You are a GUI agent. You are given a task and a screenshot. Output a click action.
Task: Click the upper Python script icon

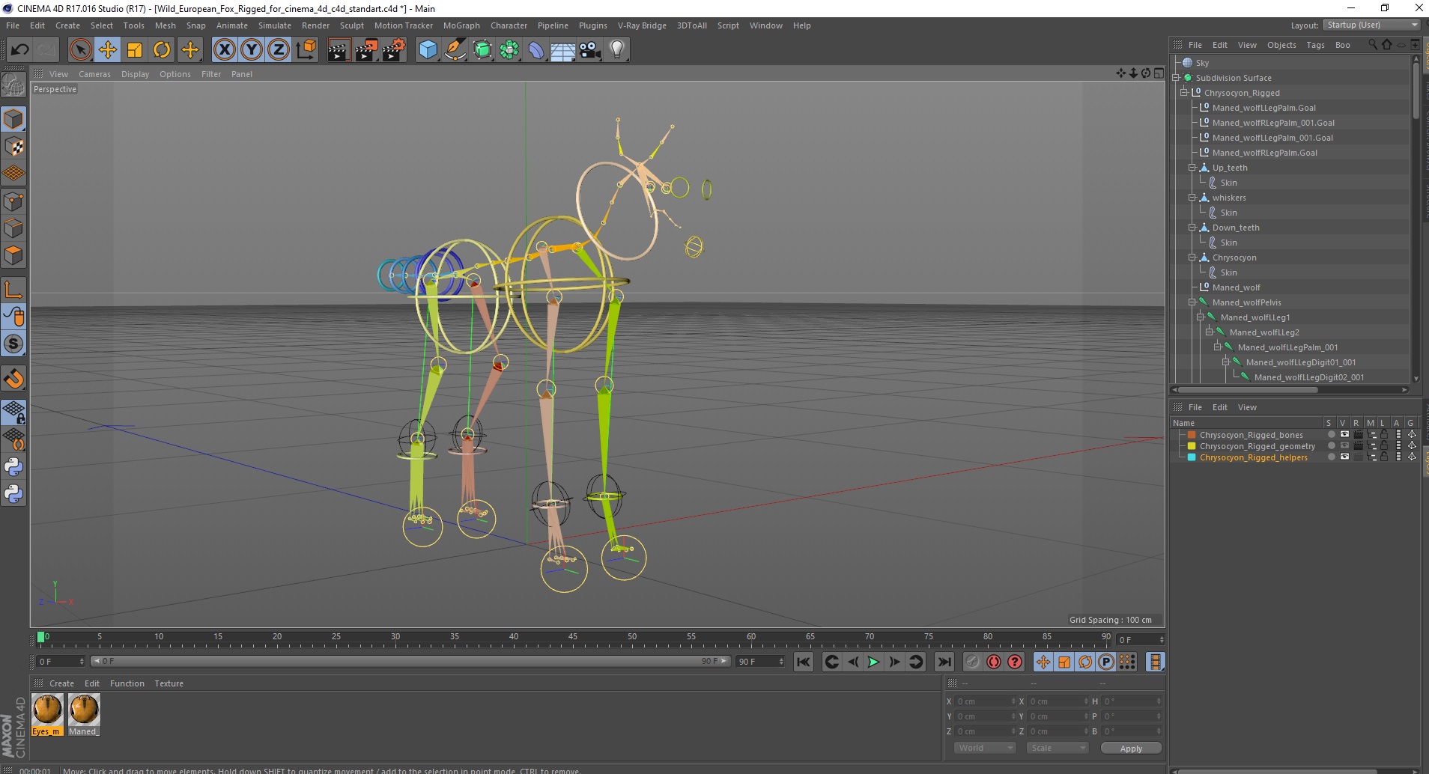[13, 467]
